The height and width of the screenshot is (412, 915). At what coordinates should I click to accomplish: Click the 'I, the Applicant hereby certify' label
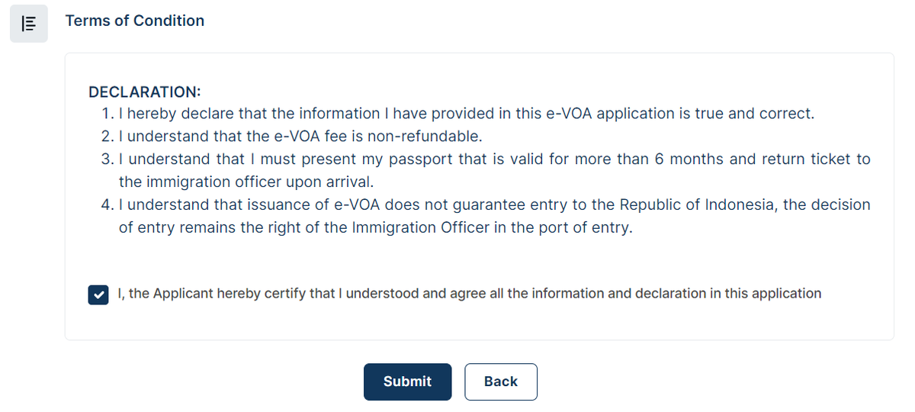click(470, 293)
